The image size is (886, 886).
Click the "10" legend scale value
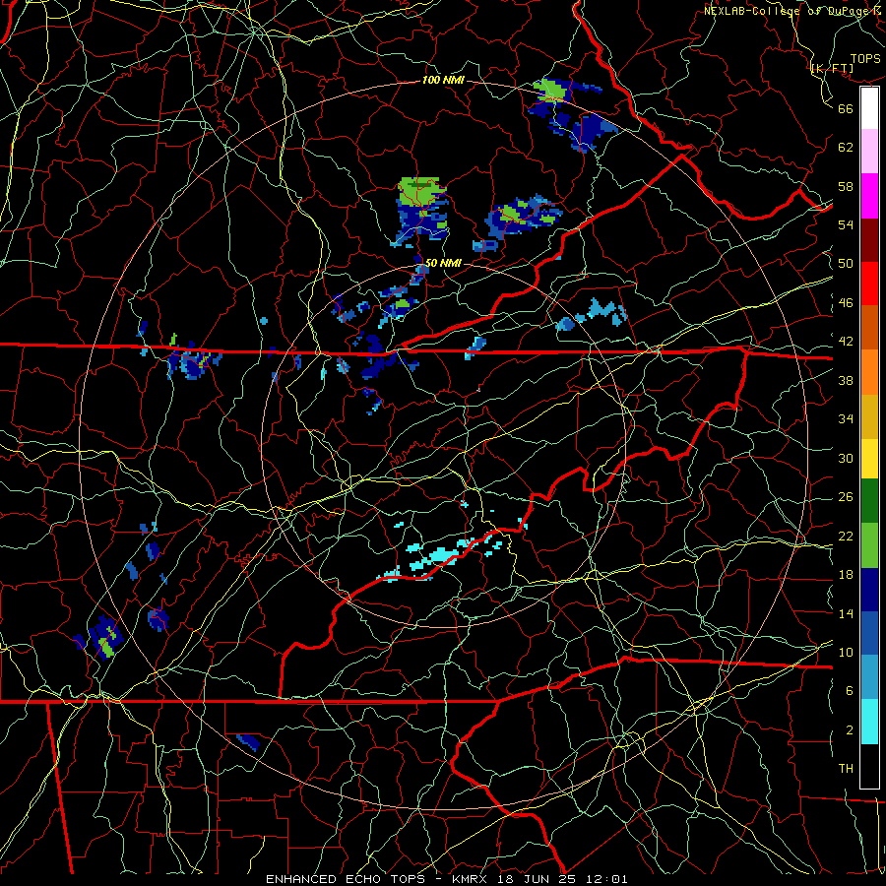(846, 652)
